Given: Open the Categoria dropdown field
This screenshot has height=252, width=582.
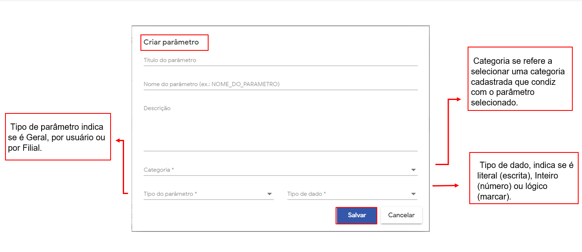Looking at the screenshot, I should [x=278, y=170].
